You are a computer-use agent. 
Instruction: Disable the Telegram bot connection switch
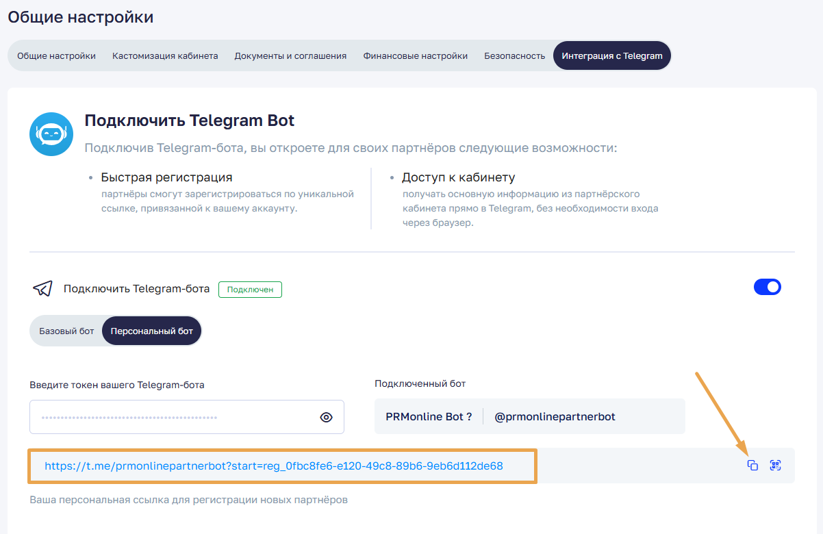pos(767,287)
